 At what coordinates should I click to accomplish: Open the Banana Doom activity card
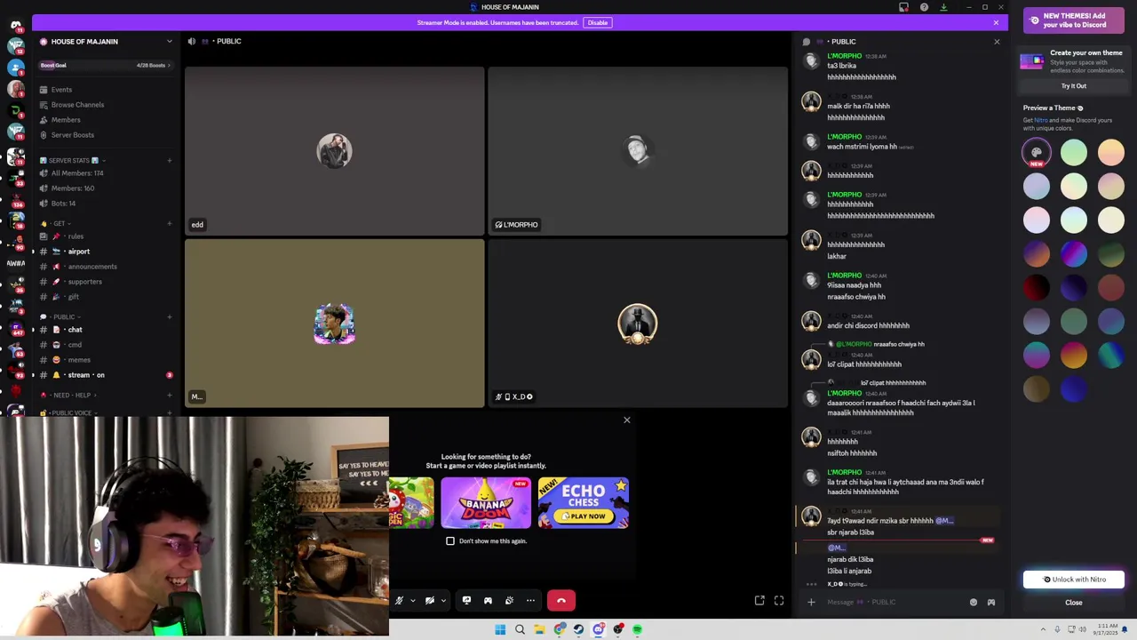coord(486,503)
